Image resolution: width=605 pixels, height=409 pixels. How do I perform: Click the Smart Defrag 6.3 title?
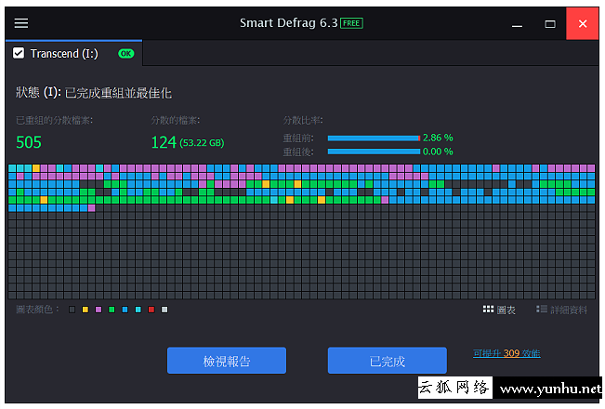(x=289, y=23)
